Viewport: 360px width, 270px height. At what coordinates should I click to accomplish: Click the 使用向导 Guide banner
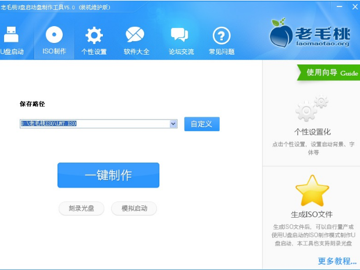tap(329, 73)
